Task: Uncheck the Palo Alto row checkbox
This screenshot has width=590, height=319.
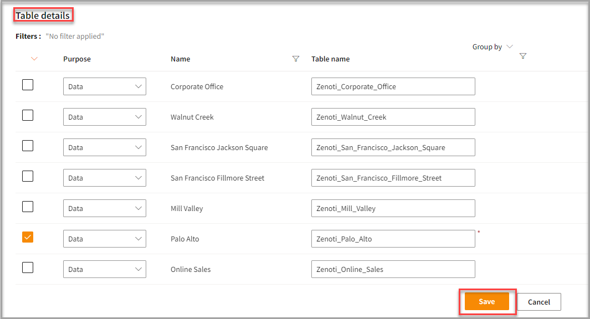Action: coord(28,237)
